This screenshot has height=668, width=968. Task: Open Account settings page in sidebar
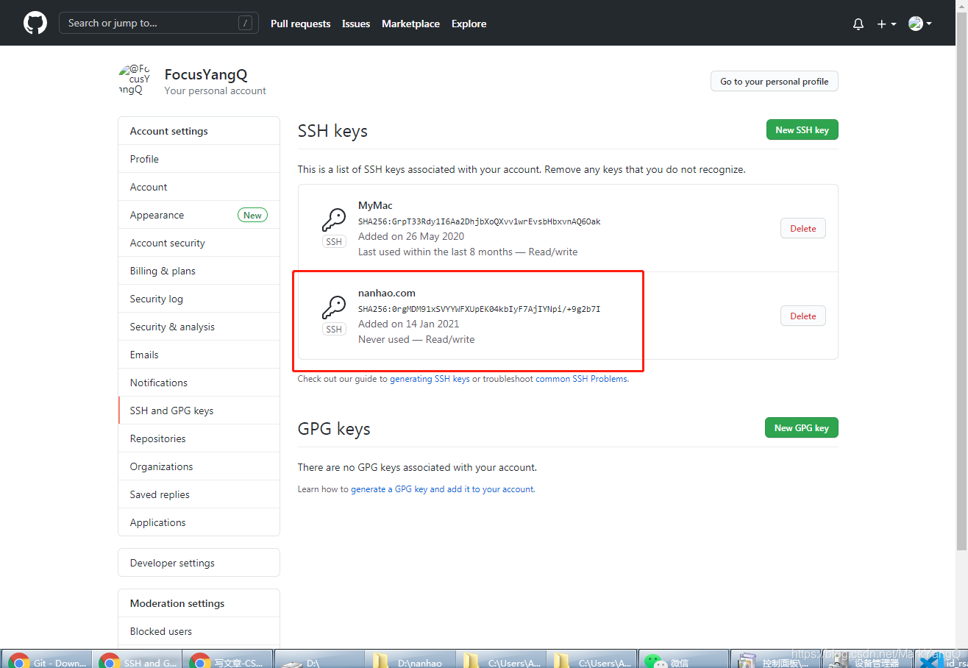click(199, 187)
